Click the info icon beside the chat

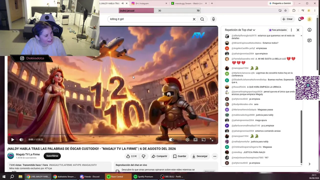pos(309,30)
